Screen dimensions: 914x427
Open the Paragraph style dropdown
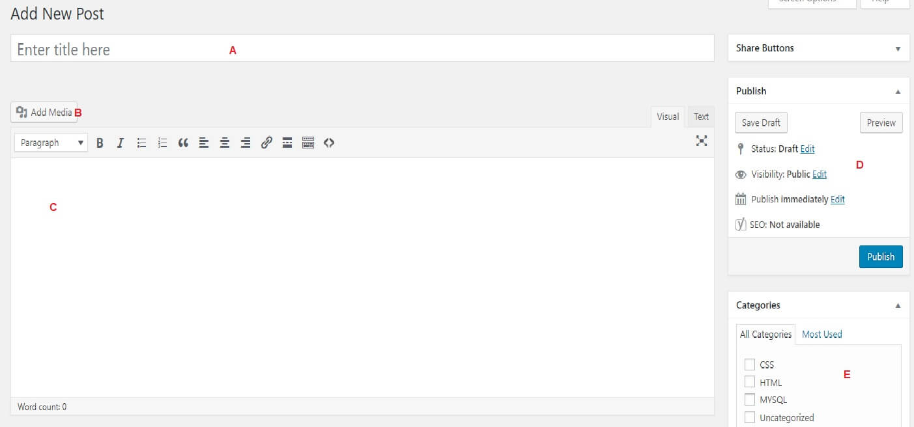(50, 142)
